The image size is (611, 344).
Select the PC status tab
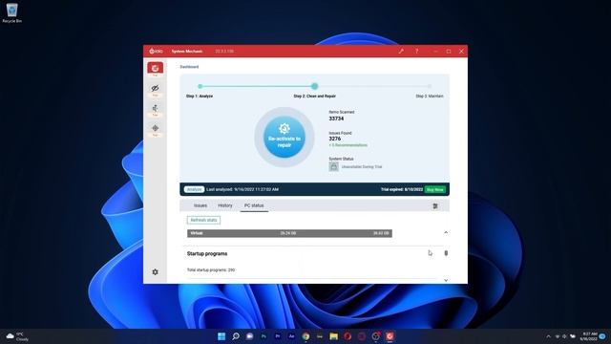coord(254,205)
